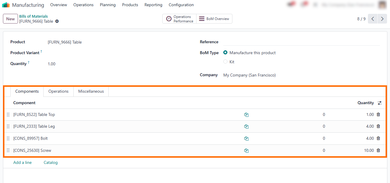Copy icon on Table Top row
This screenshot has width=390, height=183.
click(x=246, y=115)
